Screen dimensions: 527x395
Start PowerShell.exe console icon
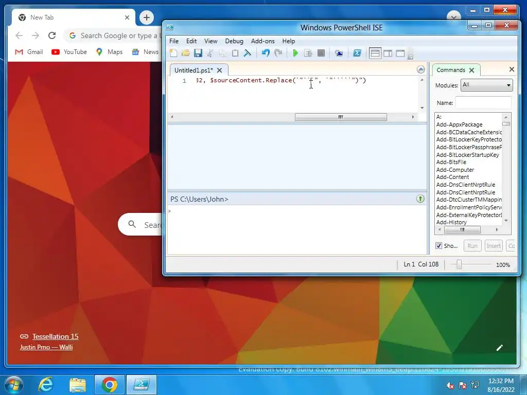[357, 53]
